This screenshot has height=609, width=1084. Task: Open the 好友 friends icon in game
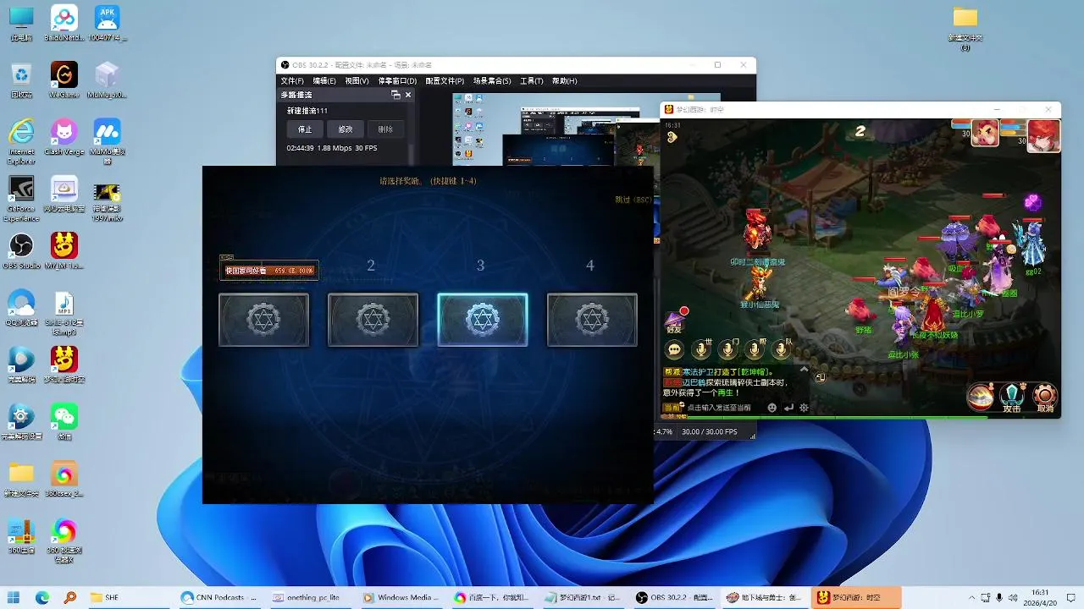click(x=675, y=322)
